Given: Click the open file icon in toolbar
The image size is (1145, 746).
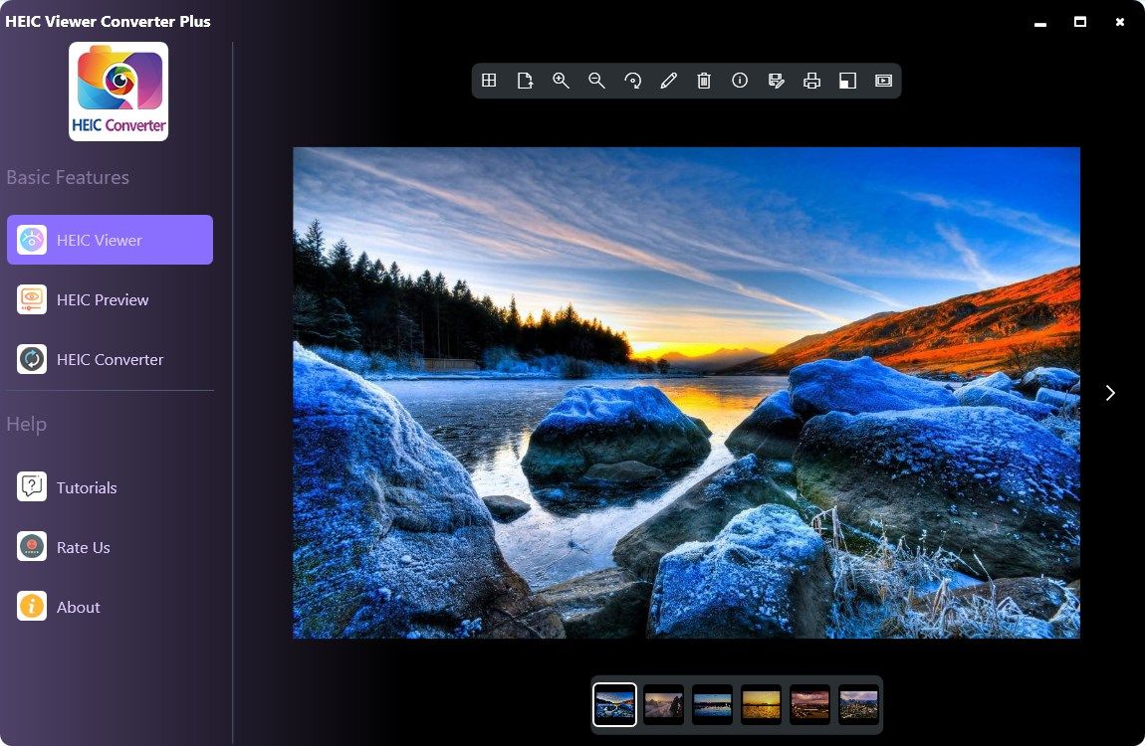Looking at the screenshot, I should (525, 81).
